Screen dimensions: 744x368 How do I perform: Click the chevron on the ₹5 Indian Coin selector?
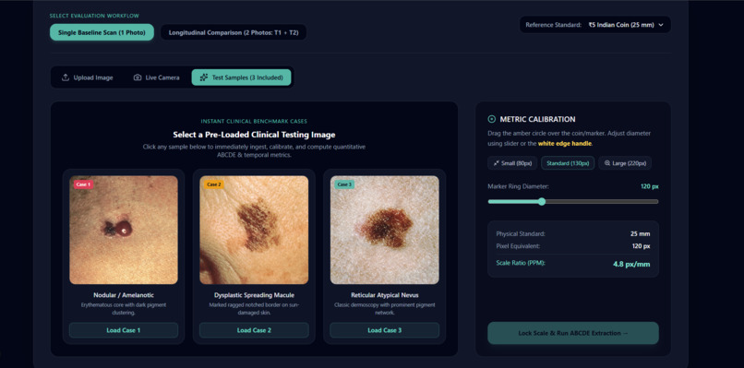click(x=661, y=25)
